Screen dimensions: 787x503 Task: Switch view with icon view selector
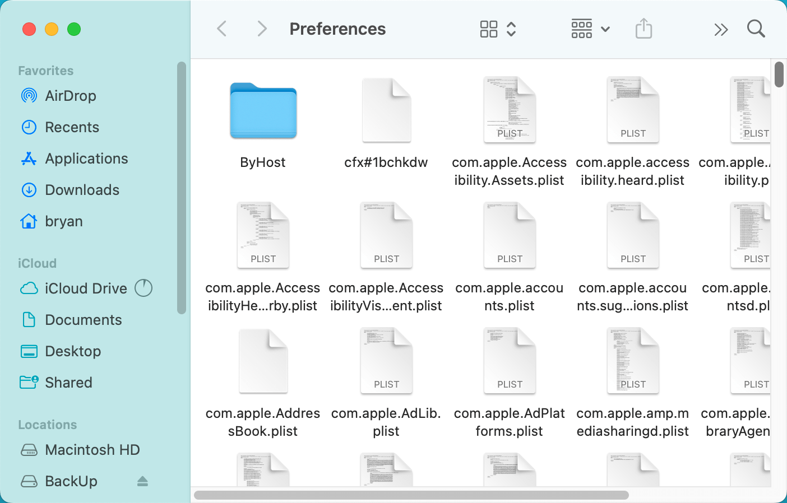pos(497,29)
